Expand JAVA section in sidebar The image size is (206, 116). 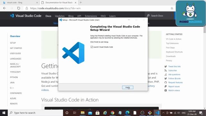(12, 82)
